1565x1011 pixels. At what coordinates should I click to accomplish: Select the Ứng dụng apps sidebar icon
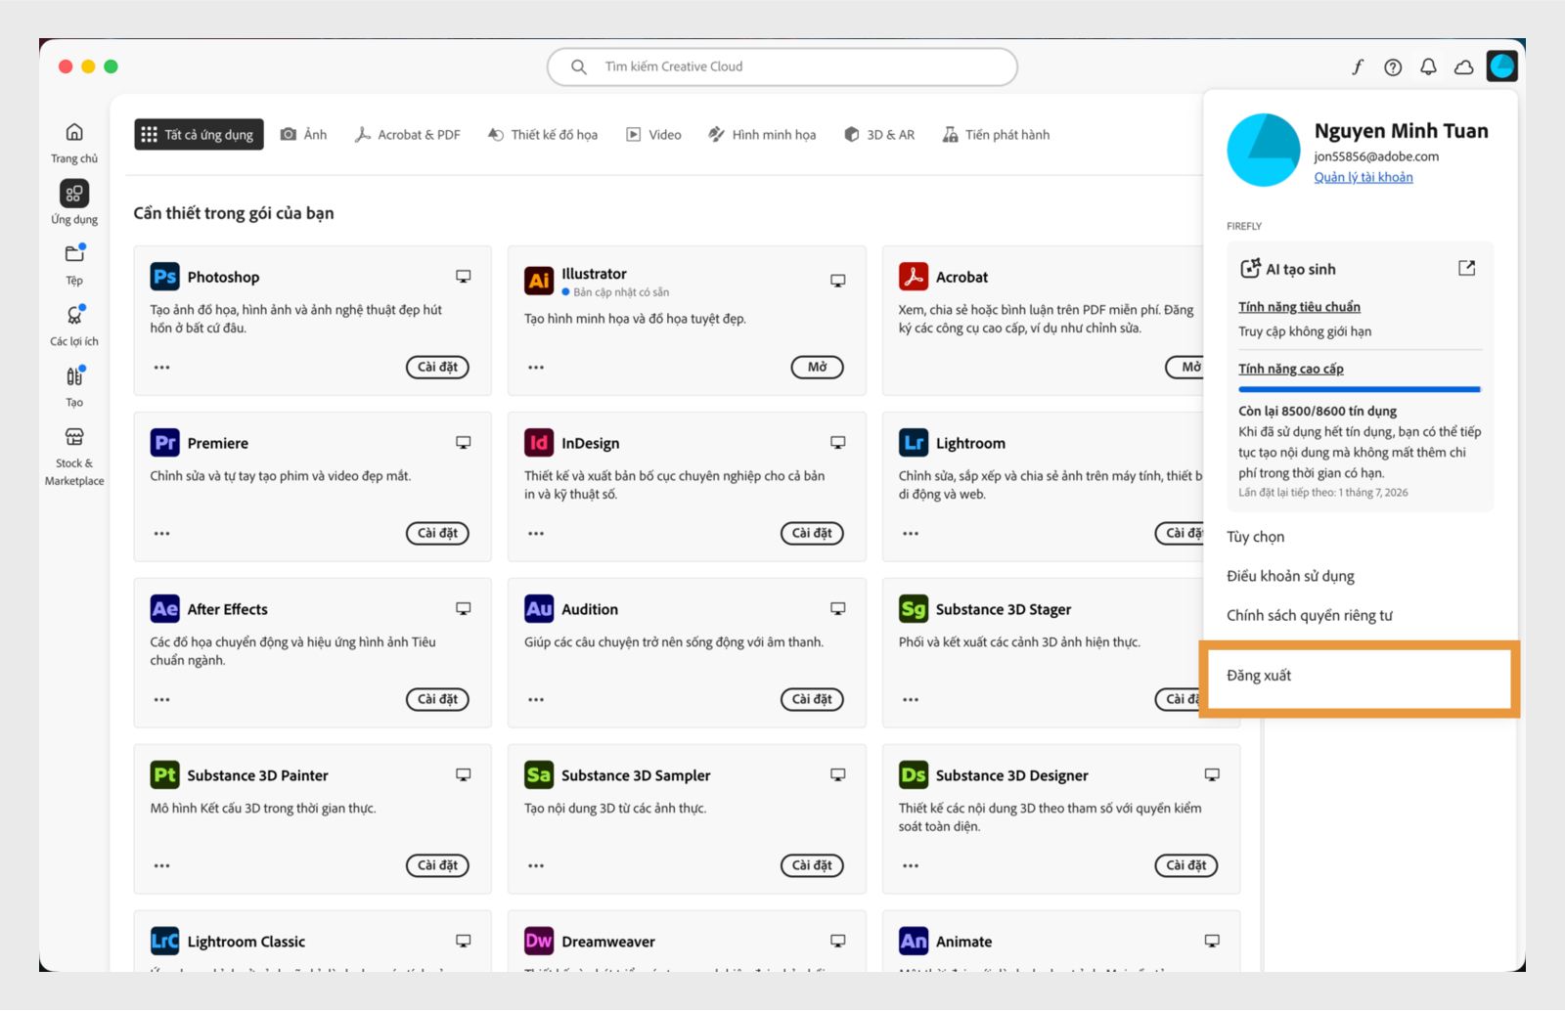(74, 193)
